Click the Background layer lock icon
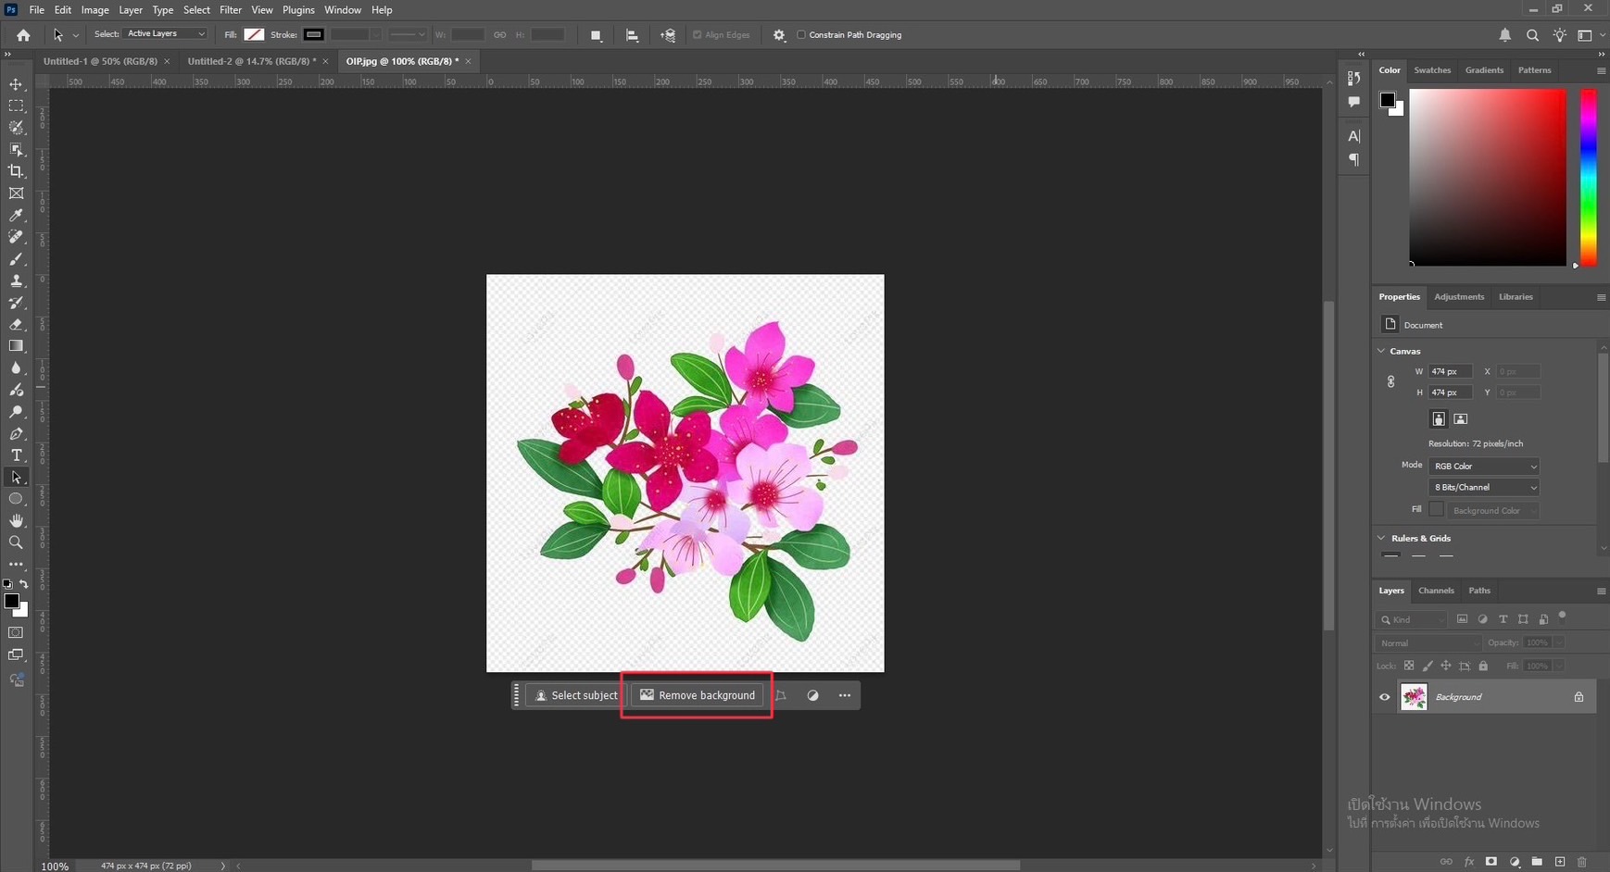 click(x=1579, y=697)
